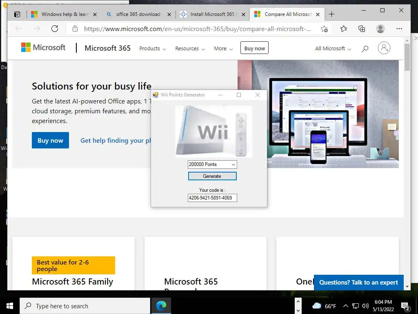Open the Windows Start menu
418x314 pixels.
pyautogui.click(x=10, y=306)
